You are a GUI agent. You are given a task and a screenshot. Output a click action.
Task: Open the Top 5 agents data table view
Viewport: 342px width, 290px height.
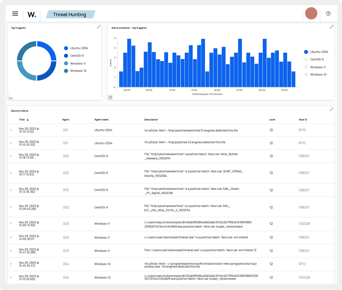[11, 98]
